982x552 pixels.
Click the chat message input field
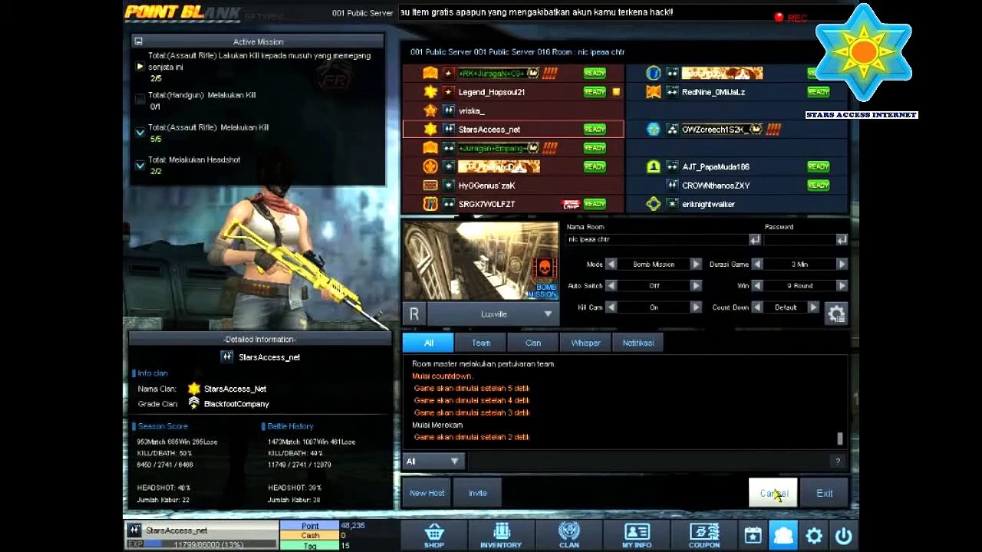pos(648,461)
